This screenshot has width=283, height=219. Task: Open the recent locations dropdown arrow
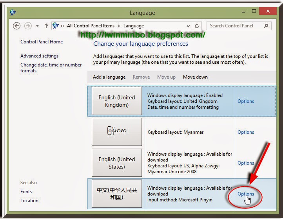tap(37, 26)
